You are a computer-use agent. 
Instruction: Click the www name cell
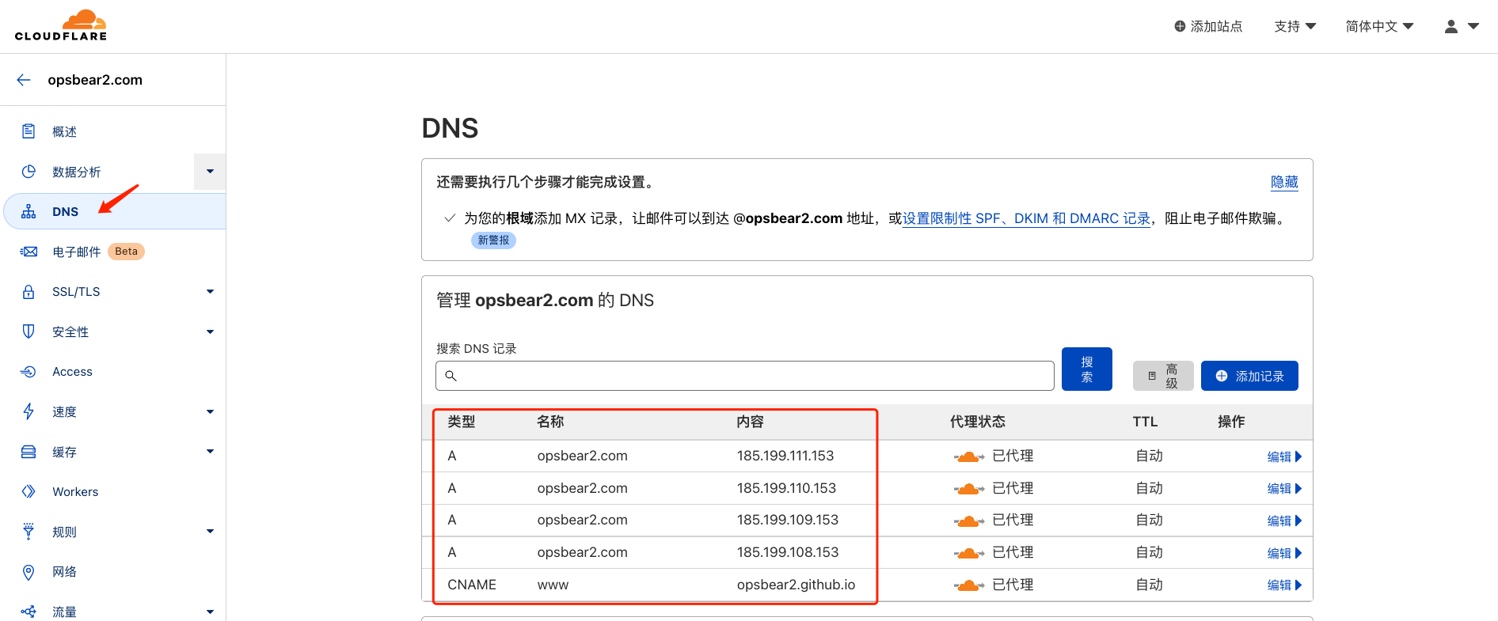[x=553, y=585]
